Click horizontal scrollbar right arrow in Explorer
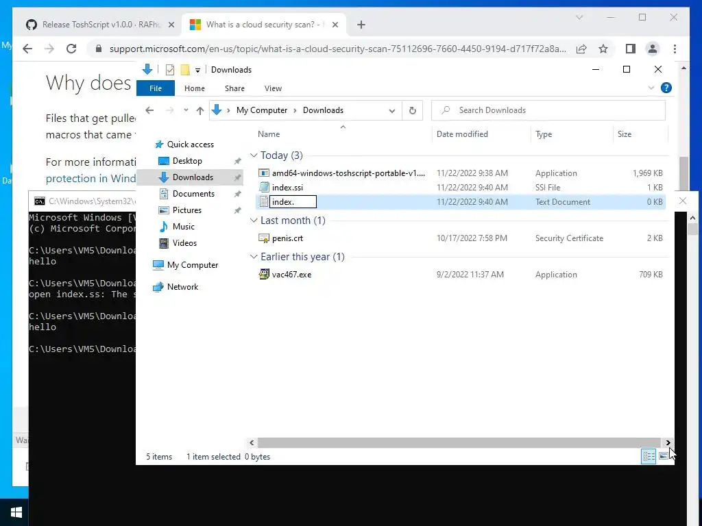Image resolution: width=702 pixels, height=526 pixels. [668, 443]
